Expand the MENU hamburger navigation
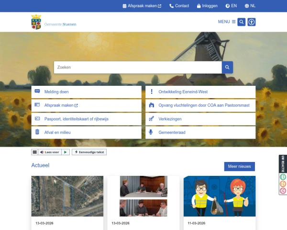 tap(227, 22)
